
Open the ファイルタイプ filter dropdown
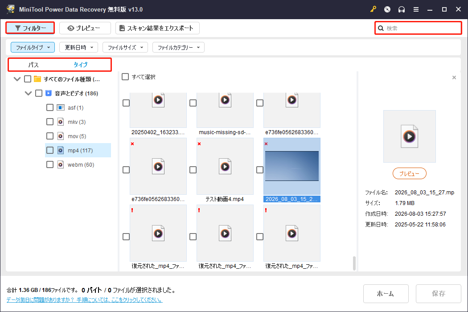pyautogui.click(x=33, y=47)
